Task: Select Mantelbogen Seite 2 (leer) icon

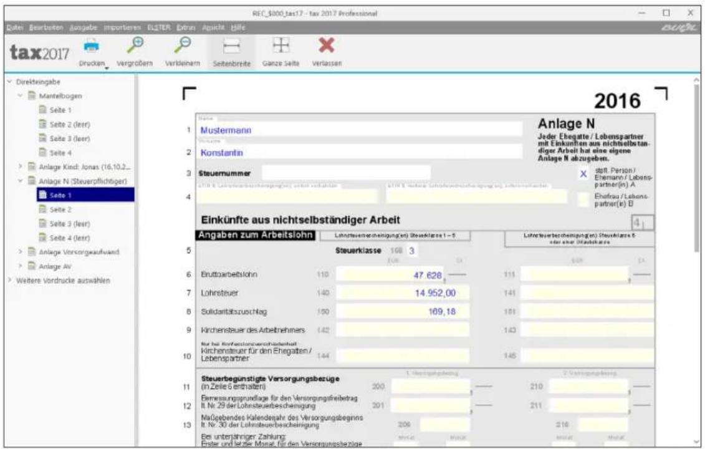Action: 42,124
